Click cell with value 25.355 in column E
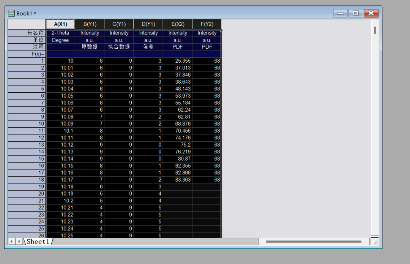The height and width of the screenshot is (264, 410). tap(178, 61)
